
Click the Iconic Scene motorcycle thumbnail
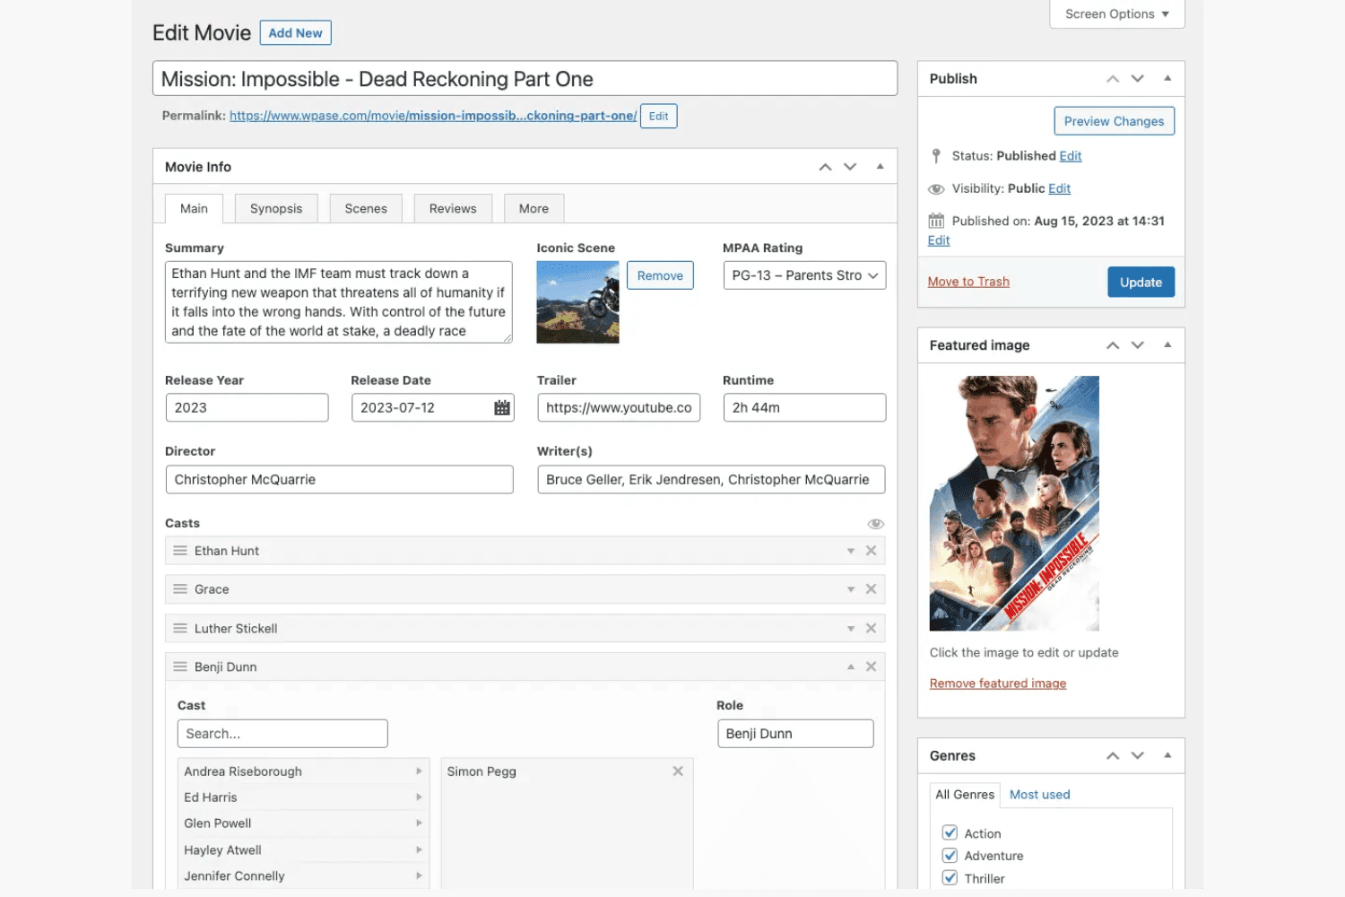pos(577,302)
